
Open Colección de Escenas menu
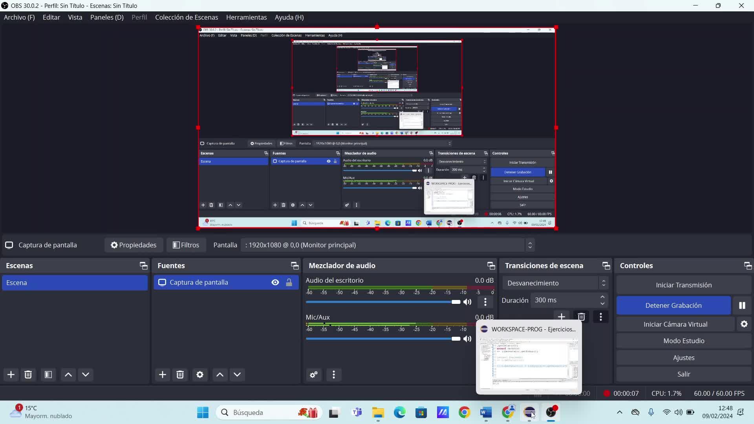click(186, 17)
